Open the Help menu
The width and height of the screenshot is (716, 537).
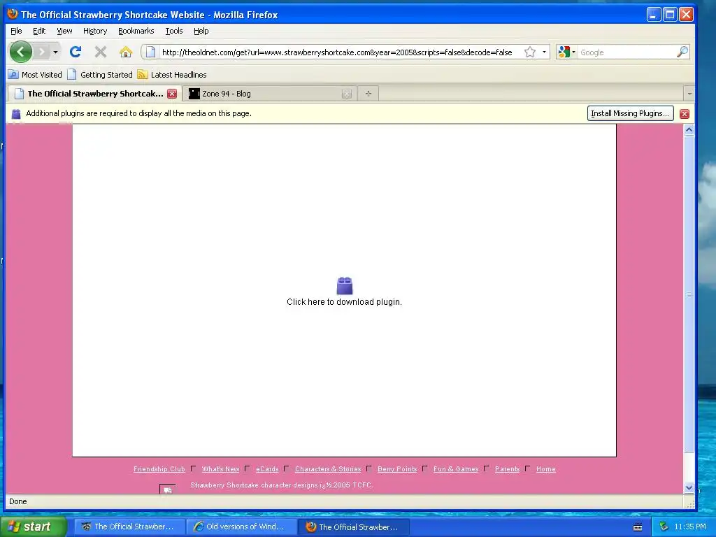(201, 31)
